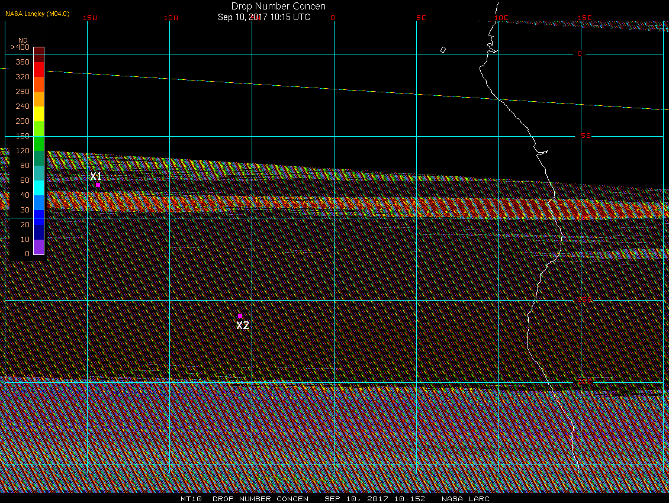Select the yellow 240 colorbar segment

(39, 114)
